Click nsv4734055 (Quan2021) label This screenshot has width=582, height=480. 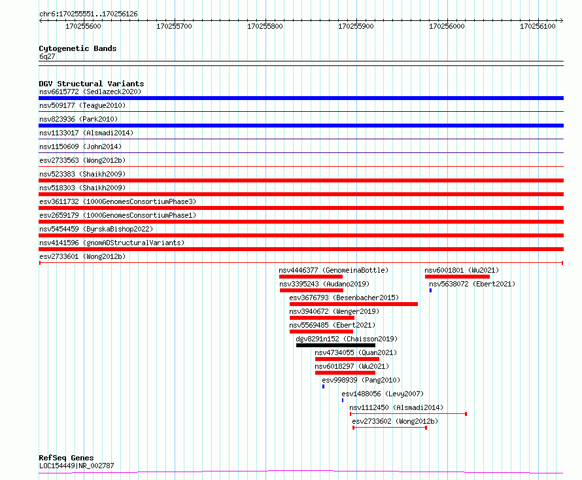pos(356,352)
